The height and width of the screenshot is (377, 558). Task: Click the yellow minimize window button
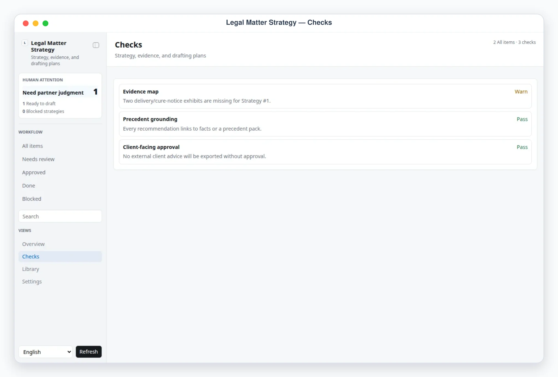pyautogui.click(x=36, y=23)
